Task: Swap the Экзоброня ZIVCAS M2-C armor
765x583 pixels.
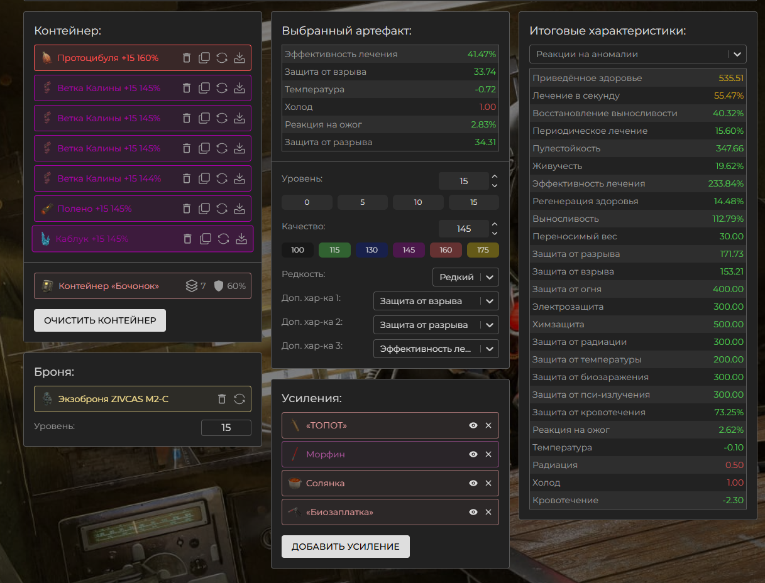Action: pos(239,399)
